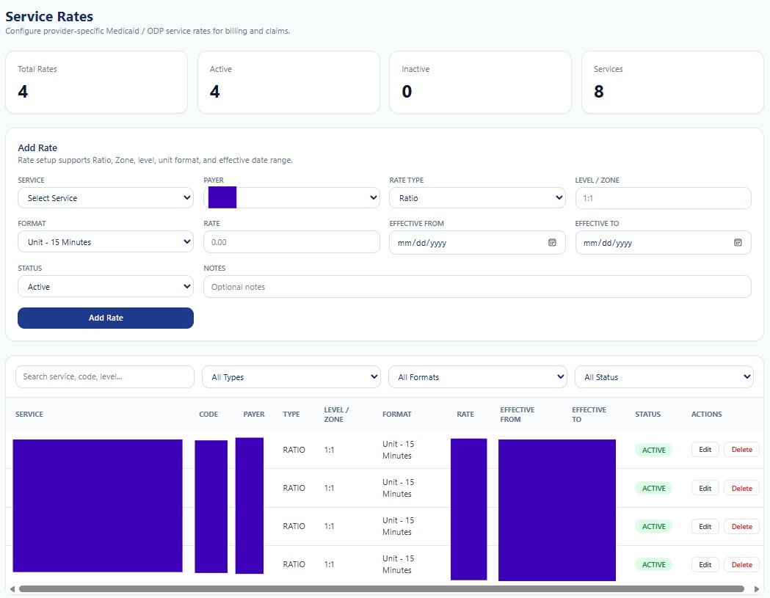Expand the All Formats filter
Viewport: 770px width, 598px height.
(478, 377)
